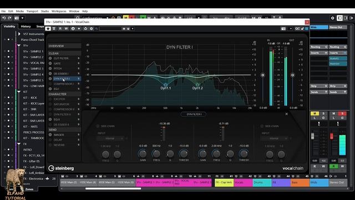Image resolution: width=355 pixels, height=200 pixels.
Task: Select FX - Clap Verb mixer channel
Action: click(224, 183)
